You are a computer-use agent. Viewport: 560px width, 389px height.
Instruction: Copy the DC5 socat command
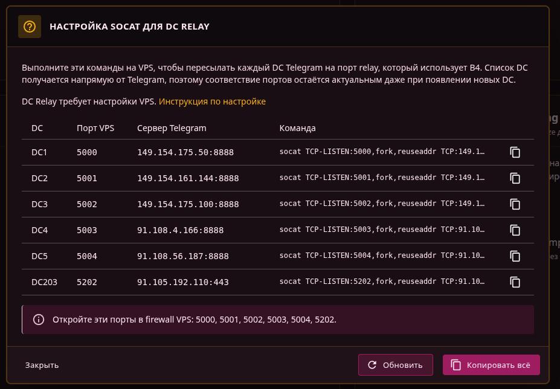[515, 256]
